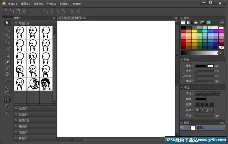Toggle visibility of 图层1 eye icon
Image resolution: width=228 pixels, height=144 pixels.
coord(182,128)
